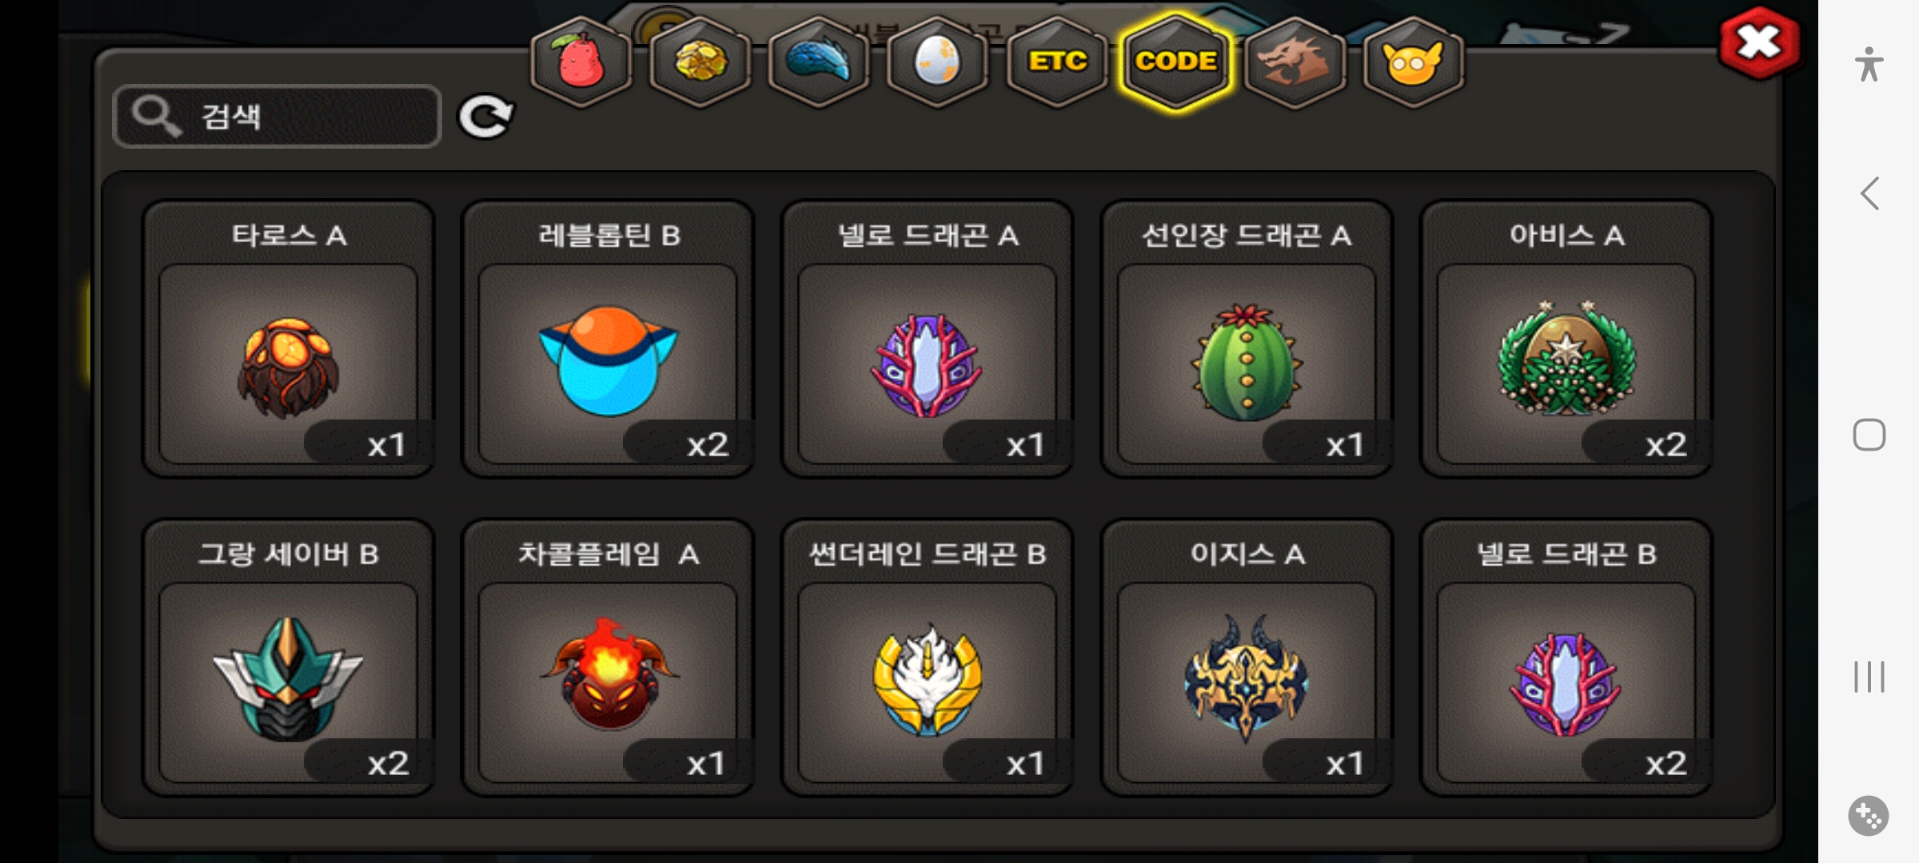1919x863 pixels.
Task: Select the gold nugget category icon
Action: coord(700,62)
